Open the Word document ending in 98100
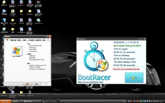Image resolution: width=165 pixels, height=103 pixels. (x=38, y=13)
